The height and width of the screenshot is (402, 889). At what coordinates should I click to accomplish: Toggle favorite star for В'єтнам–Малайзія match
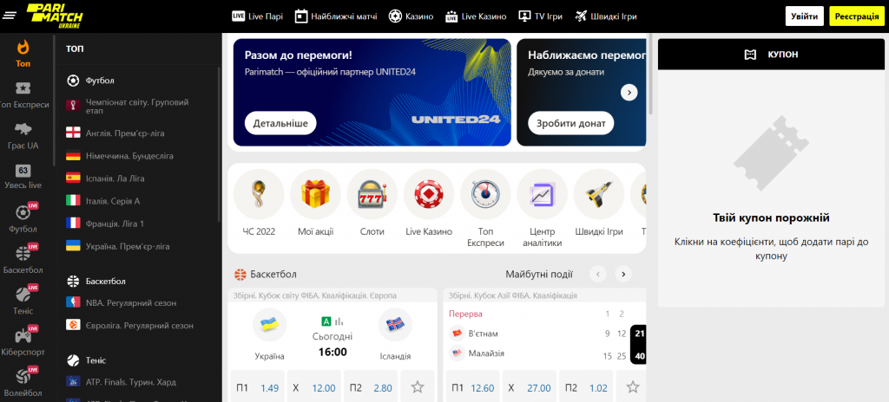pyautogui.click(x=633, y=387)
